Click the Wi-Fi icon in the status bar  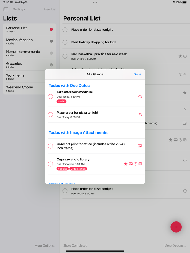click(174, 2)
